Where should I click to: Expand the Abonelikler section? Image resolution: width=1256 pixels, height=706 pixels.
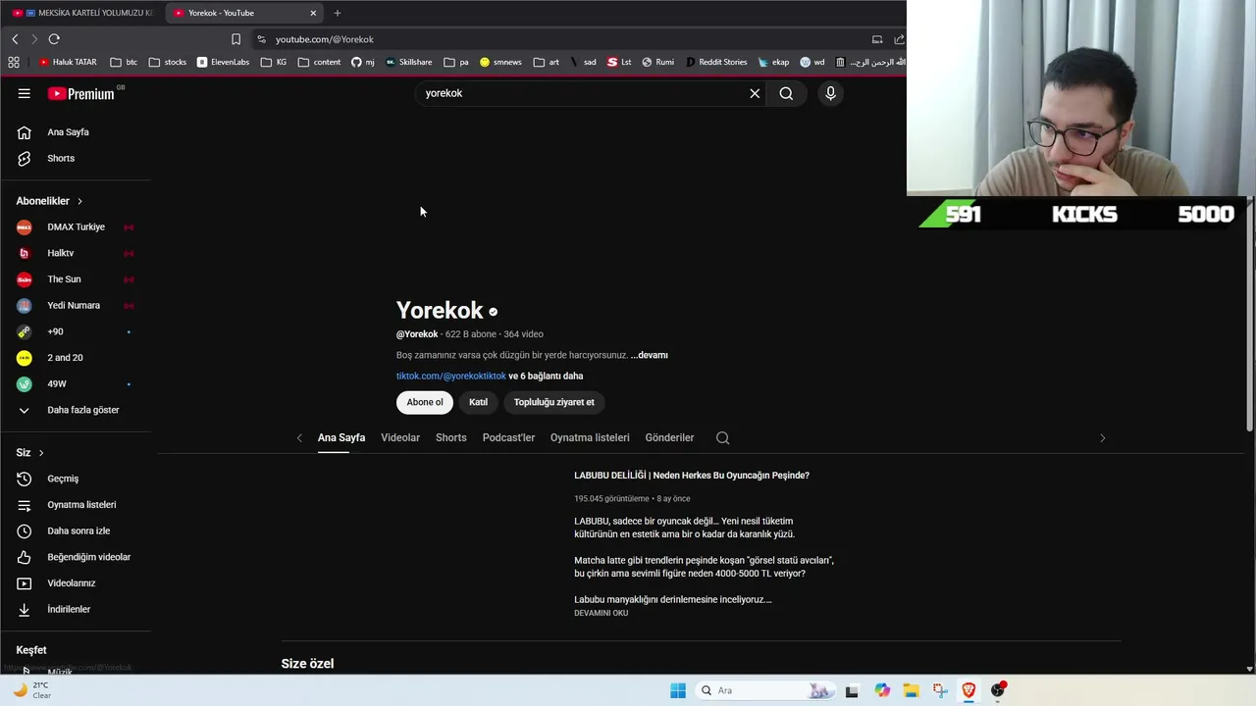[50, 201]
